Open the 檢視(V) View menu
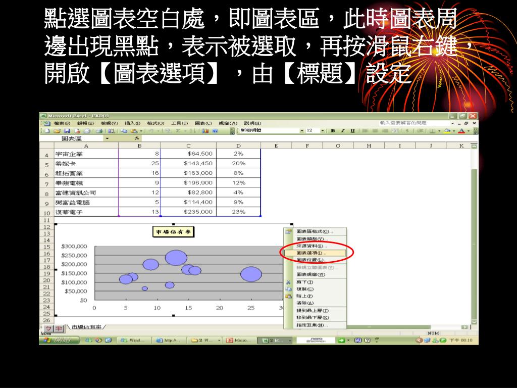Viewport: 517px width, 388px height. (109, 123)
